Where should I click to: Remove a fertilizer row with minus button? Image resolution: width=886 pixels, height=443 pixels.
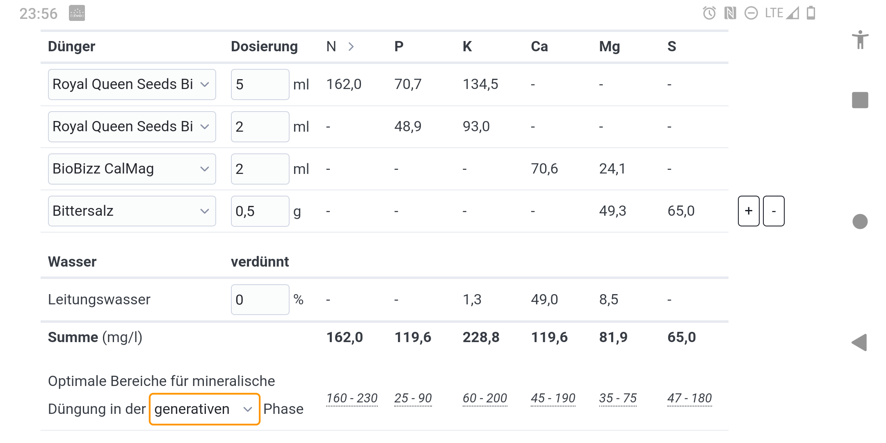pyautogui.click(x=774, y=211)
